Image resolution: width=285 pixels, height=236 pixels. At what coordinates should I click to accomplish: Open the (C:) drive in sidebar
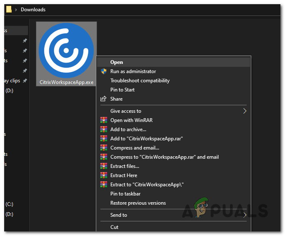coord(9,204)
